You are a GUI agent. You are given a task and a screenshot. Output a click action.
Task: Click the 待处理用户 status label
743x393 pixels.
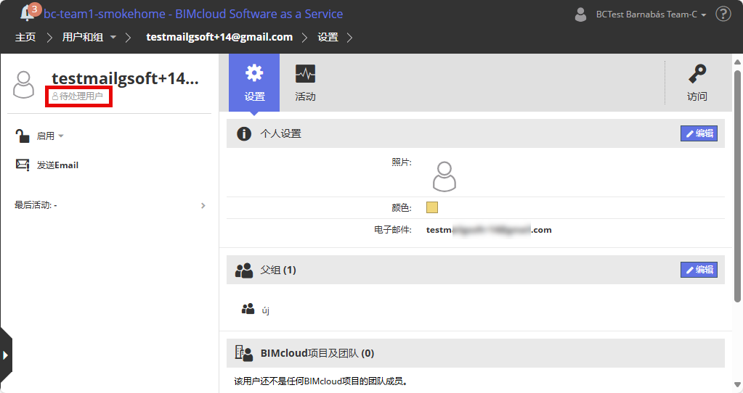click(x=78, y=96)
